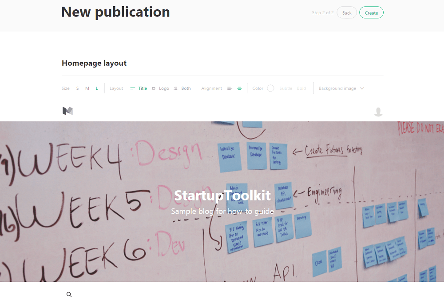Select the center alignment icon
444x304 pixels.
tap(240, 88)
